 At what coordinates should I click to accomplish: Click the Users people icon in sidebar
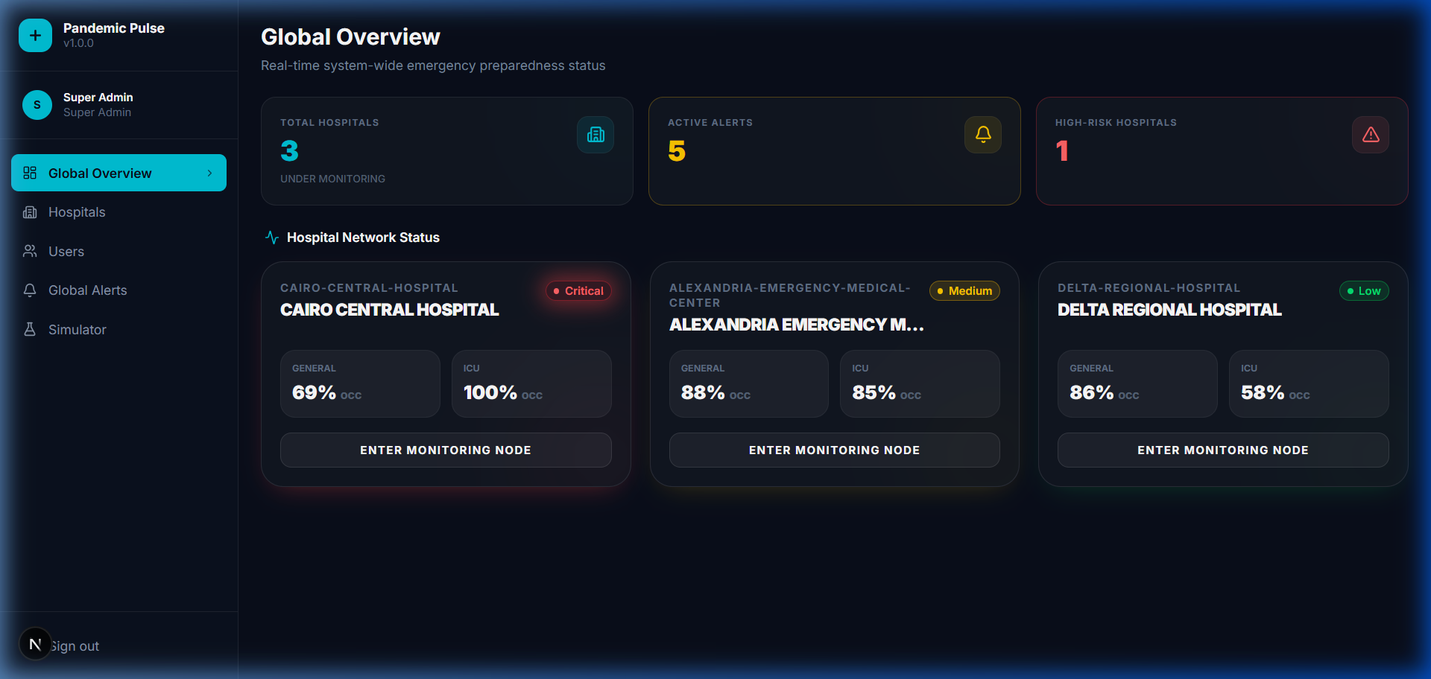tap(30, 251)
